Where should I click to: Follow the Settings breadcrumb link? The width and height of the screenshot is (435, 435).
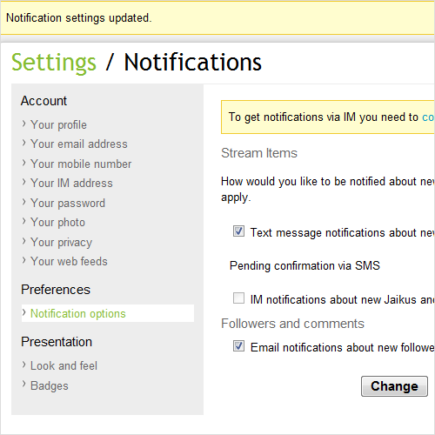click(54, 63)
